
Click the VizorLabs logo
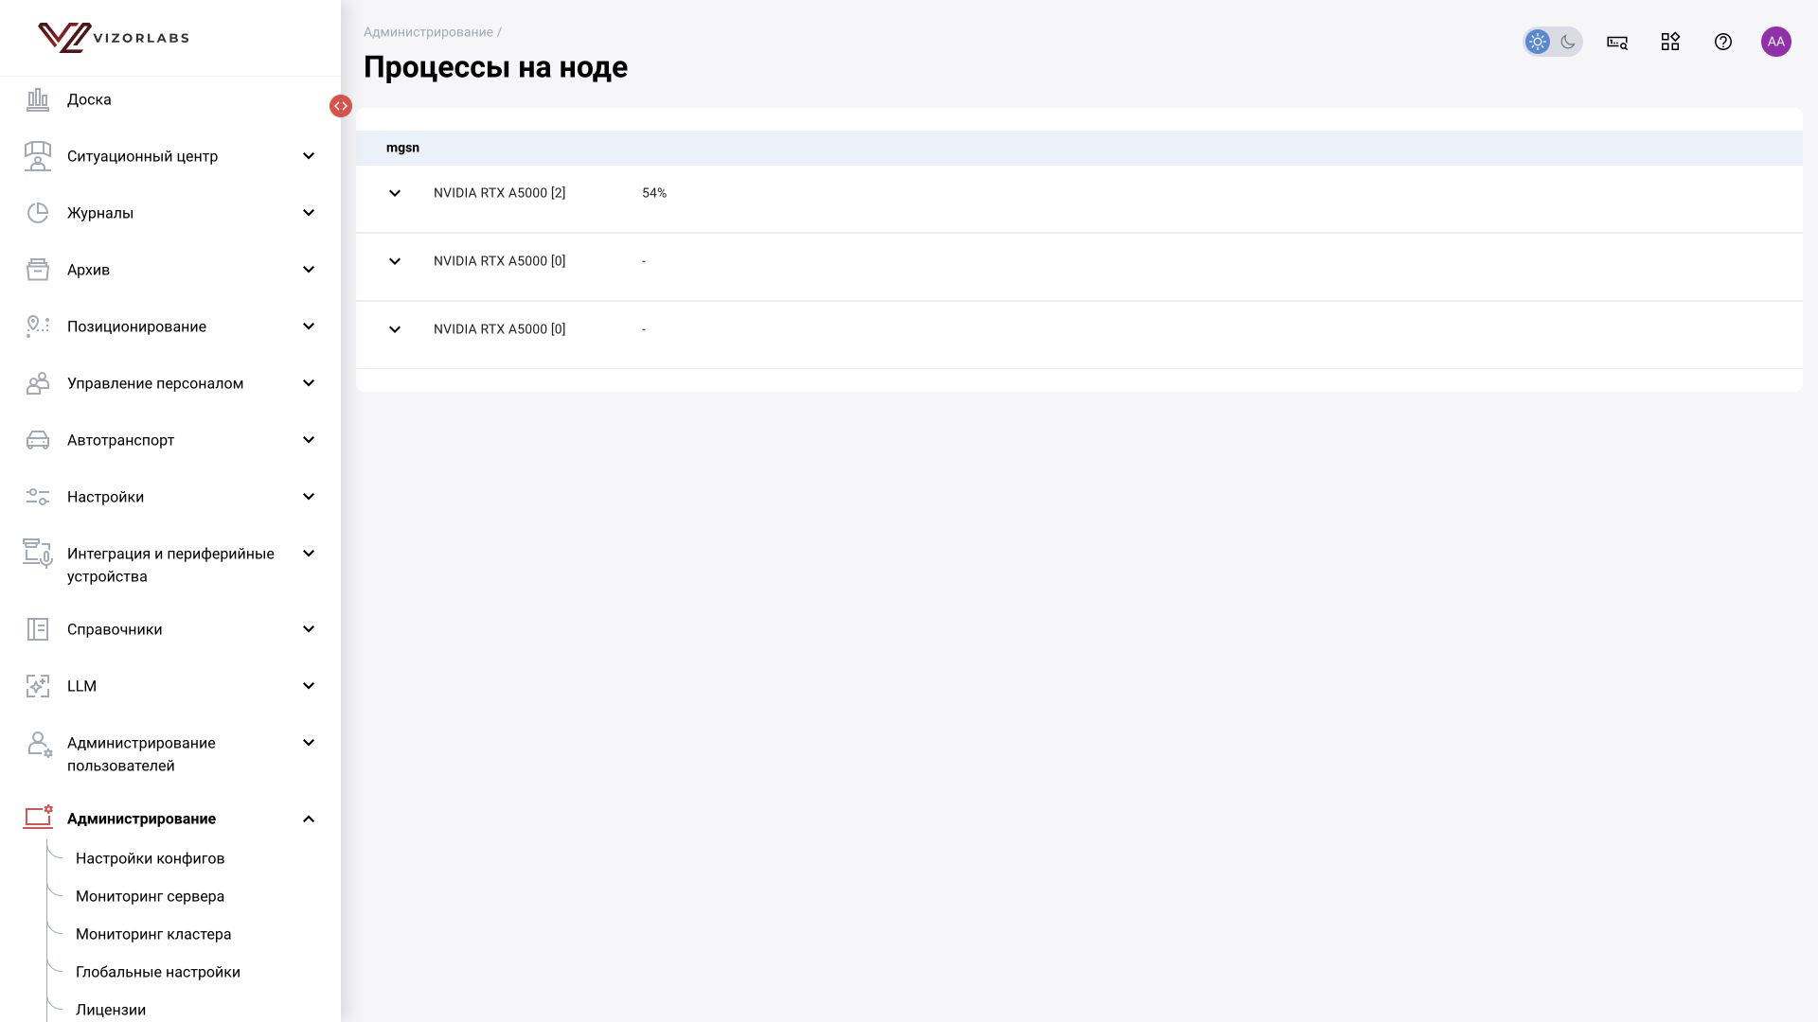(114, 38)
